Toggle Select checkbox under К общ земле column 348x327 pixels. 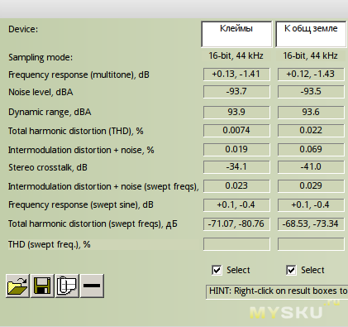coord(291,270)
